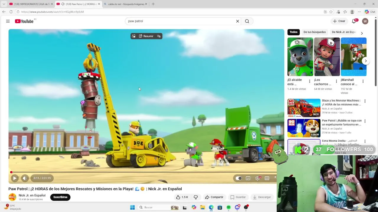
Task: Click the Resumir button over the video
Action: coord(146,36)
